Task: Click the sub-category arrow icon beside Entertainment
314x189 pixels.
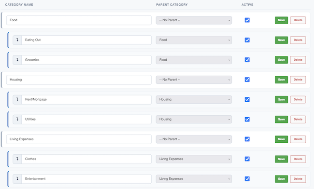Action: 17,179
